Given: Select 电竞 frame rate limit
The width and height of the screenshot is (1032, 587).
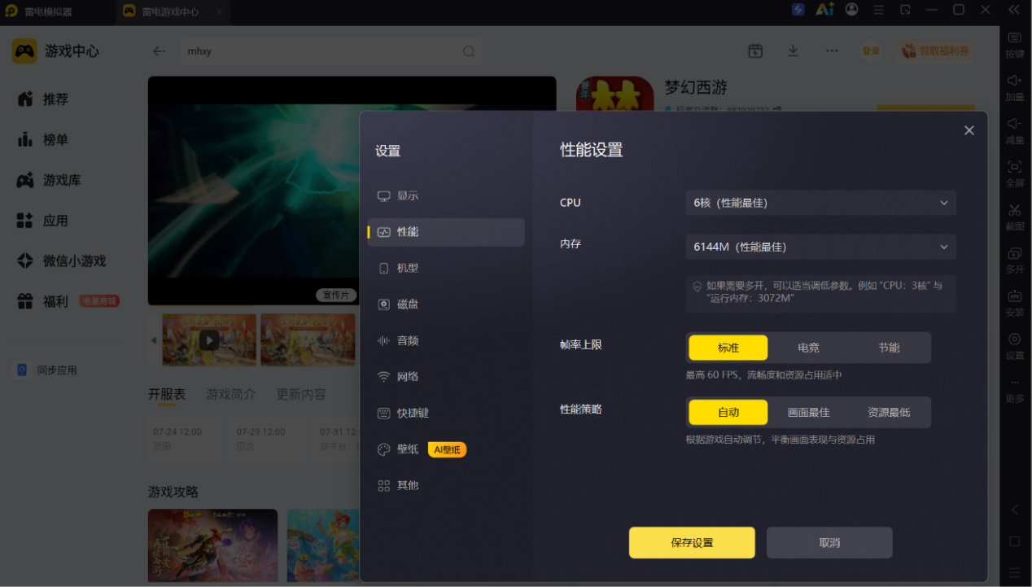Looking at the screenshot, I should (808, 348).
